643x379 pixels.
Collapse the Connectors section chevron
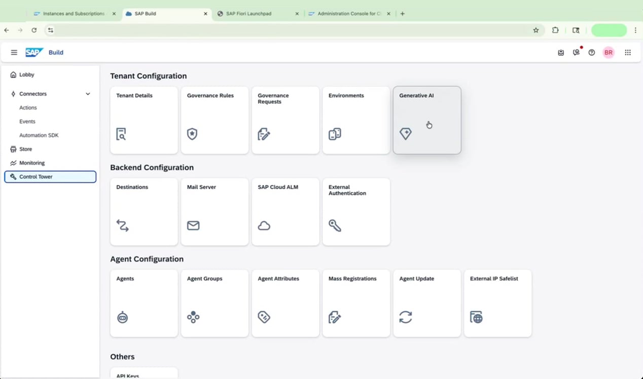88,94
